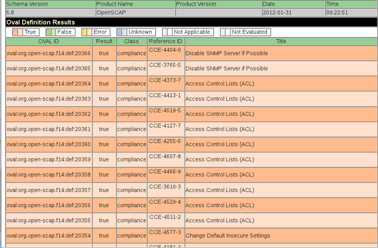The width and height of the screenshot is (378, 248).
Task: Click the Error legend color swatch
Action: tap(86, 32)
